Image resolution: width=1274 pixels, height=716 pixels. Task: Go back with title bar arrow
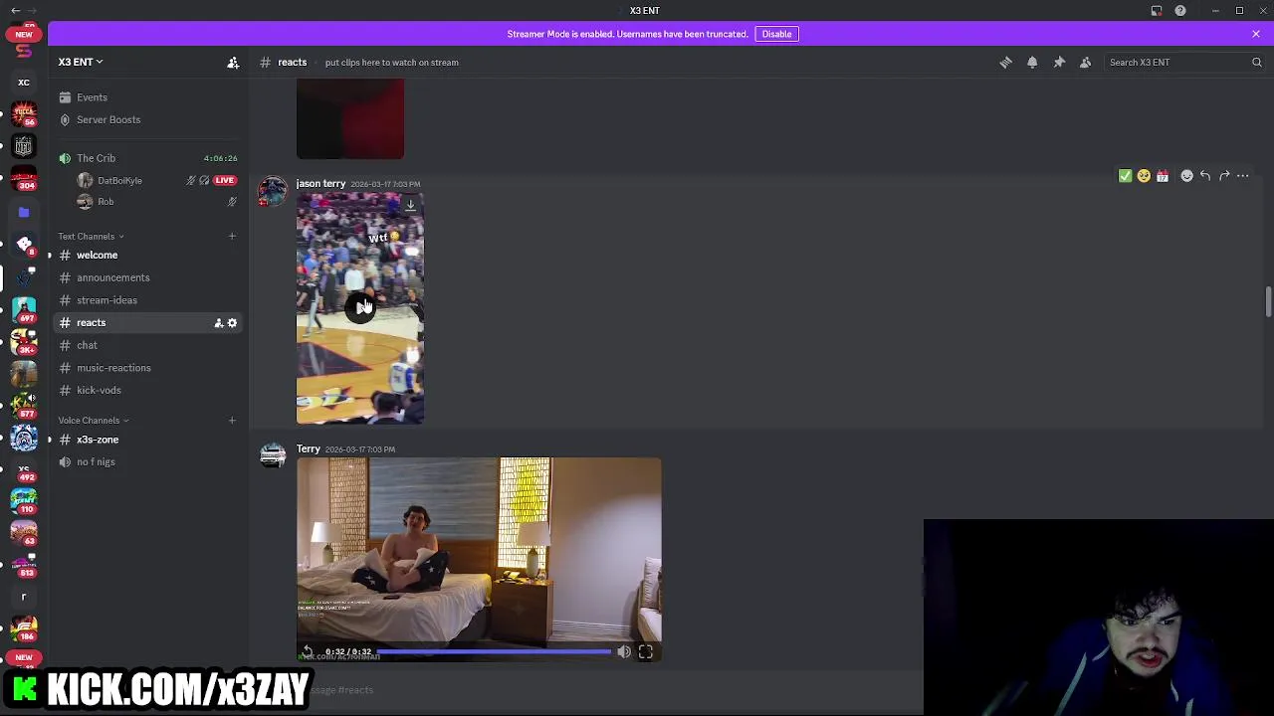15,11
